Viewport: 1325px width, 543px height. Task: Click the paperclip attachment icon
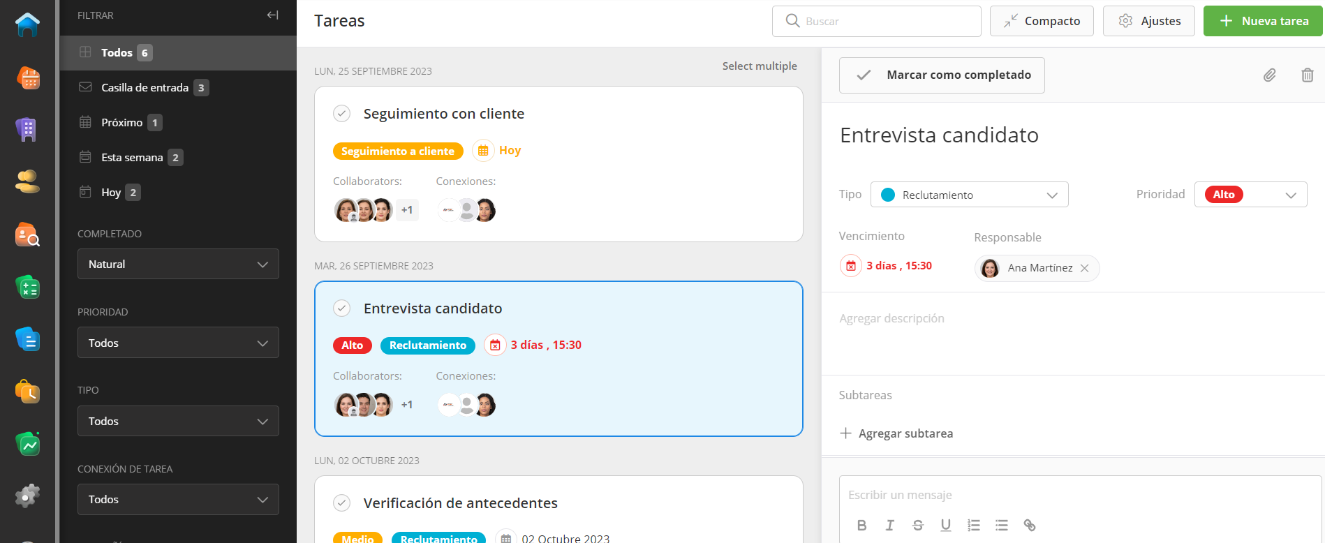1269,75
